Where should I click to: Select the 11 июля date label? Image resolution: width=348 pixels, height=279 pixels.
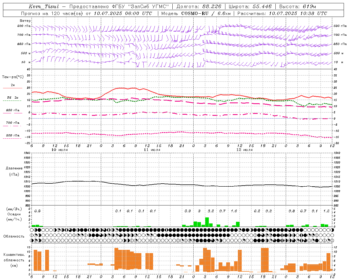pyautogui.click(x=152, y=150)
